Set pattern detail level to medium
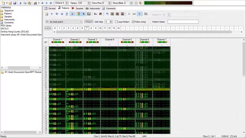246x138 pixels. [134, 14]
